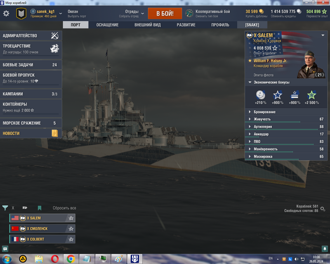
Task: Click the Troecarstvie dragon icon
Action: click(x=54, y=48)
